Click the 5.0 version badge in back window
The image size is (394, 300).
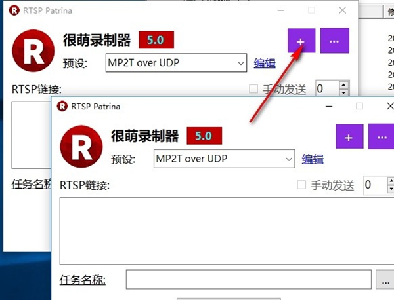[156, 40]
